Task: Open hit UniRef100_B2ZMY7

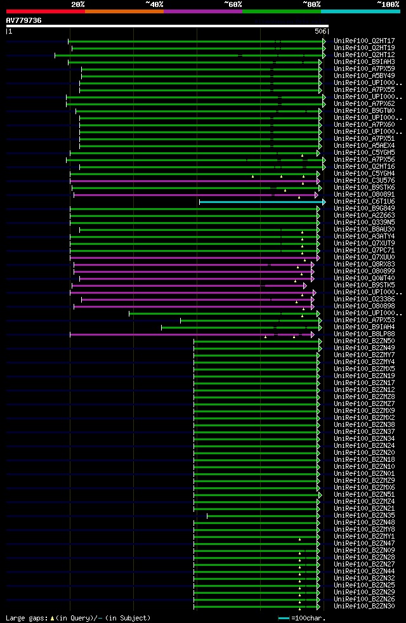Action: (x=364, y=355)
